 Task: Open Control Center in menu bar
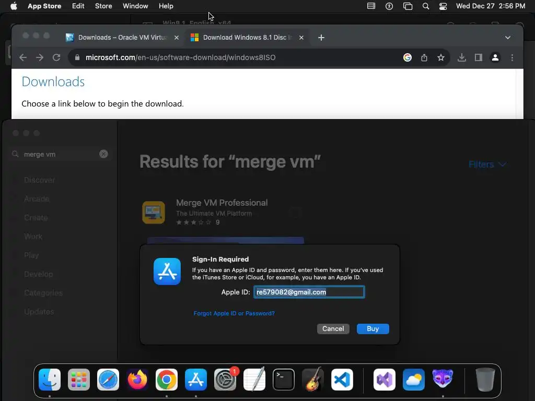[443, 6]
